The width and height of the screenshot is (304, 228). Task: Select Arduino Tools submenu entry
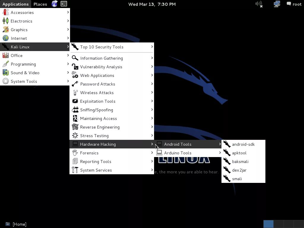(188, 153)
